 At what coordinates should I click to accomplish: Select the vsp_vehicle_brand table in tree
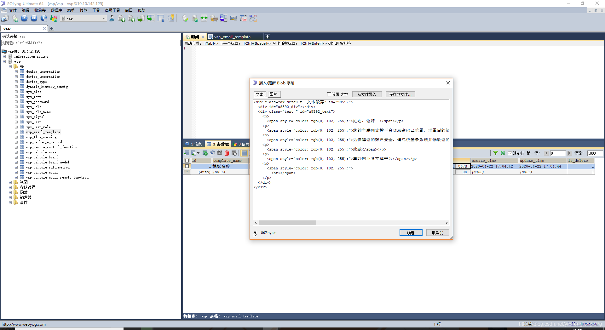(x=42, y=157)
